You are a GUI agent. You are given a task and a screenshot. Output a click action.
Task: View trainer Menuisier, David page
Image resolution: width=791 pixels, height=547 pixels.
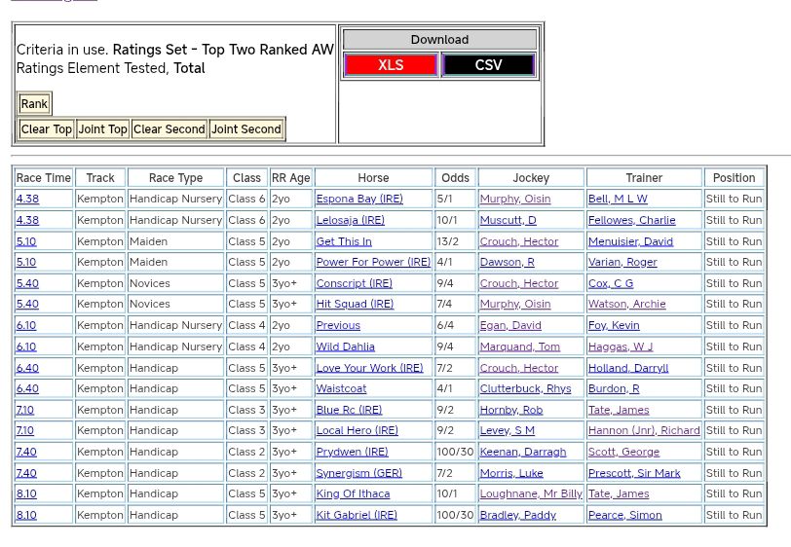point(630,241)
